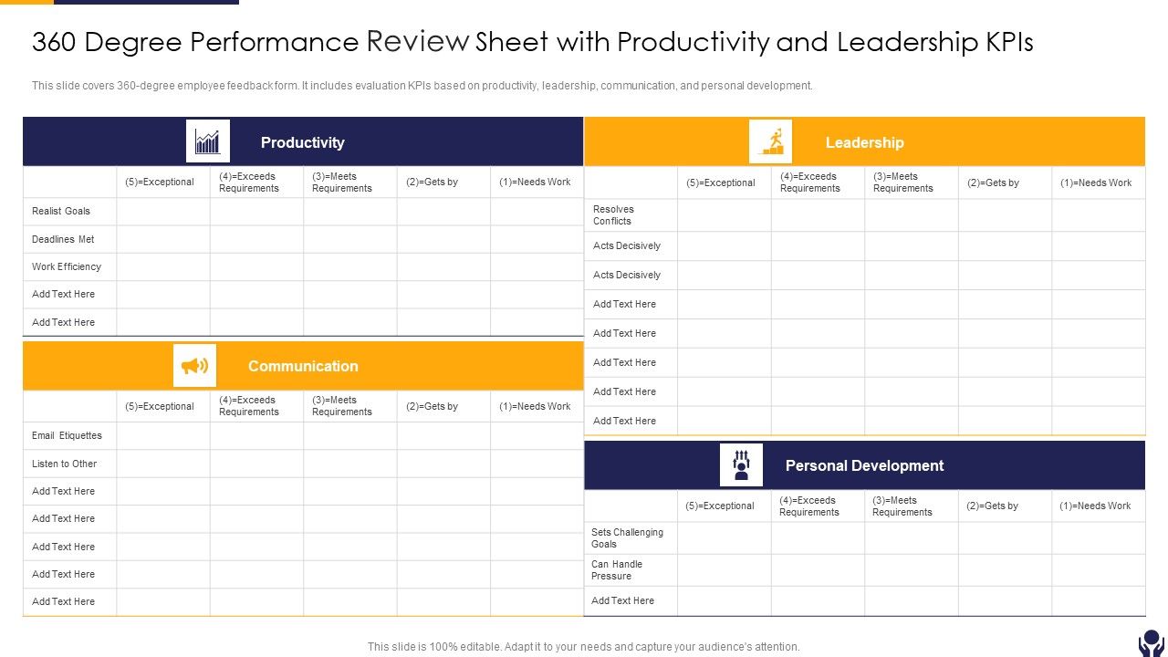Check the Exceptional cell for Deadlines Met
This screenshot has height=657, width=1168.
click(163, 238)
